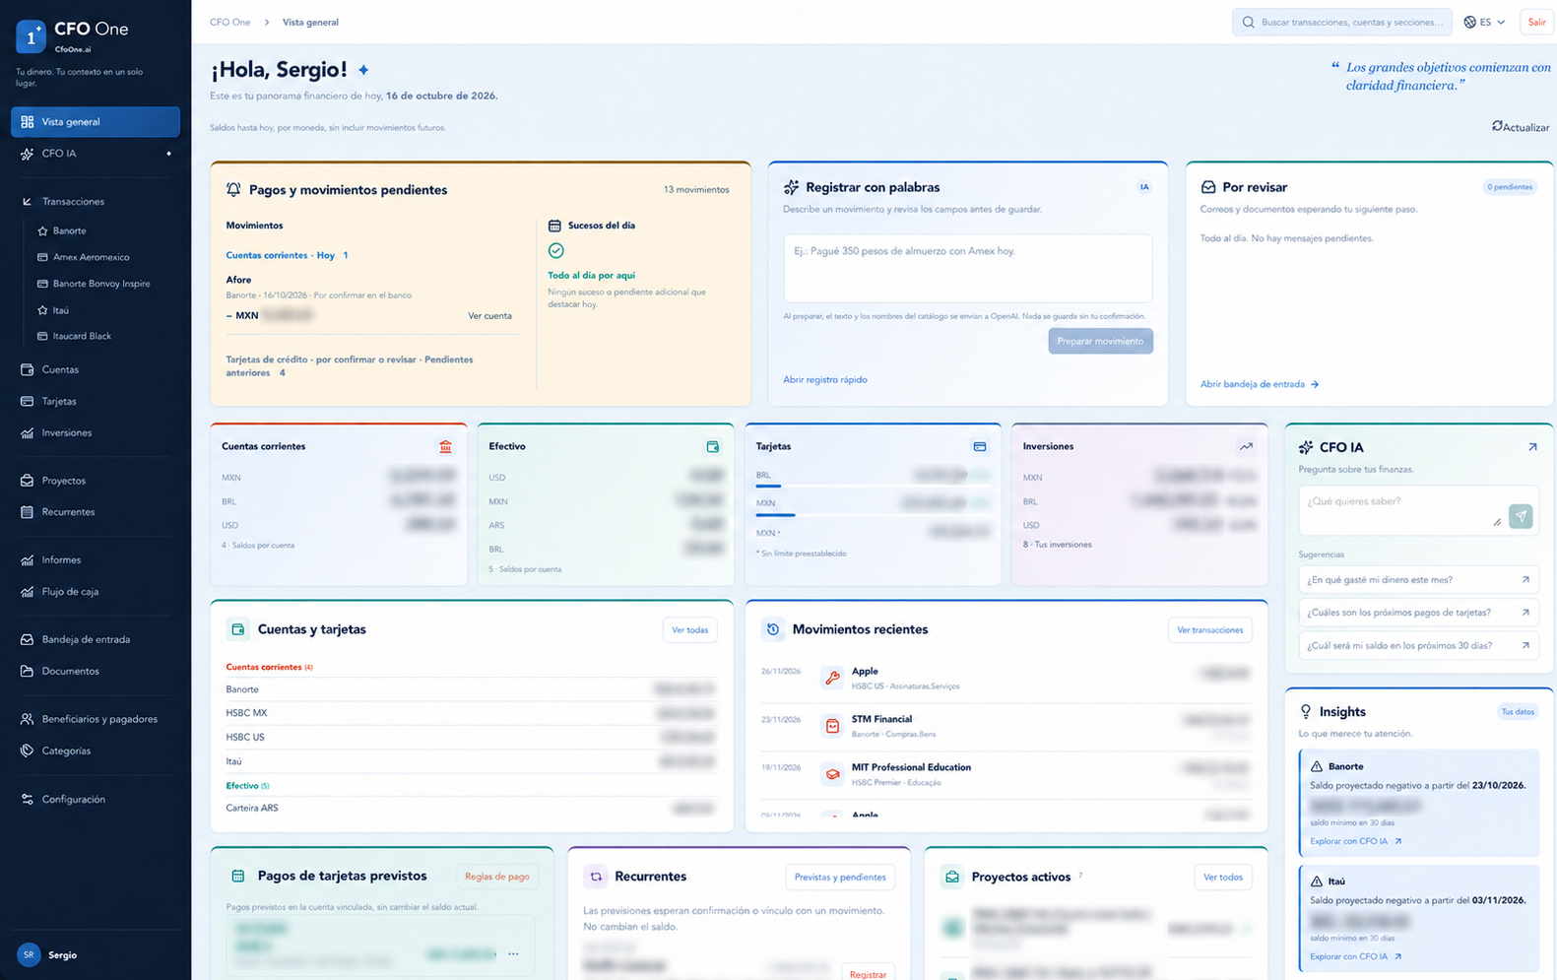Click MIT Professional Education graduation icon

(832, 774)
